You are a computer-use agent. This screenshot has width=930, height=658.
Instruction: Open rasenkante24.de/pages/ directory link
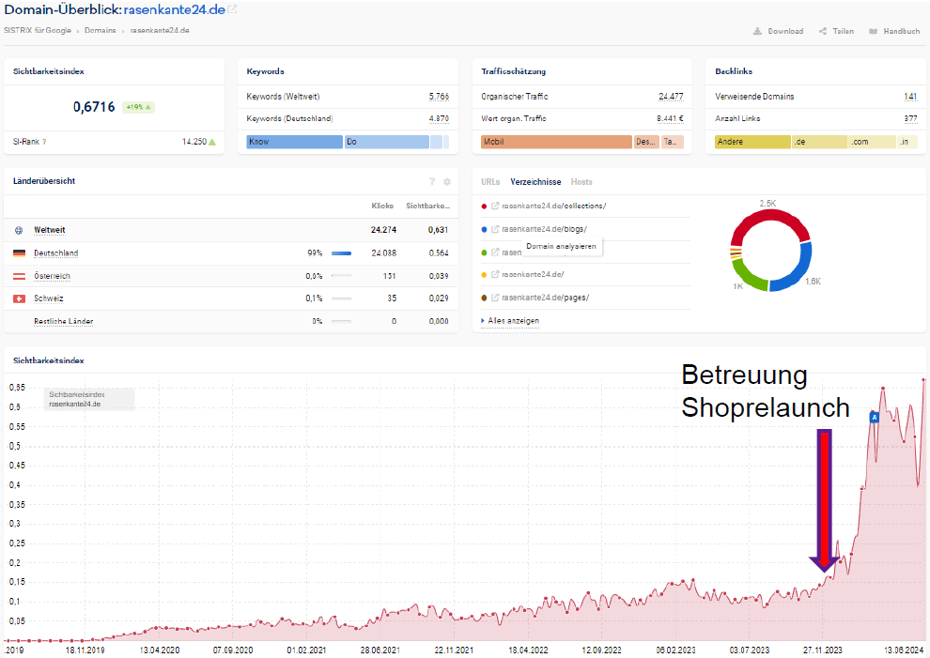(x=545, y=298)
